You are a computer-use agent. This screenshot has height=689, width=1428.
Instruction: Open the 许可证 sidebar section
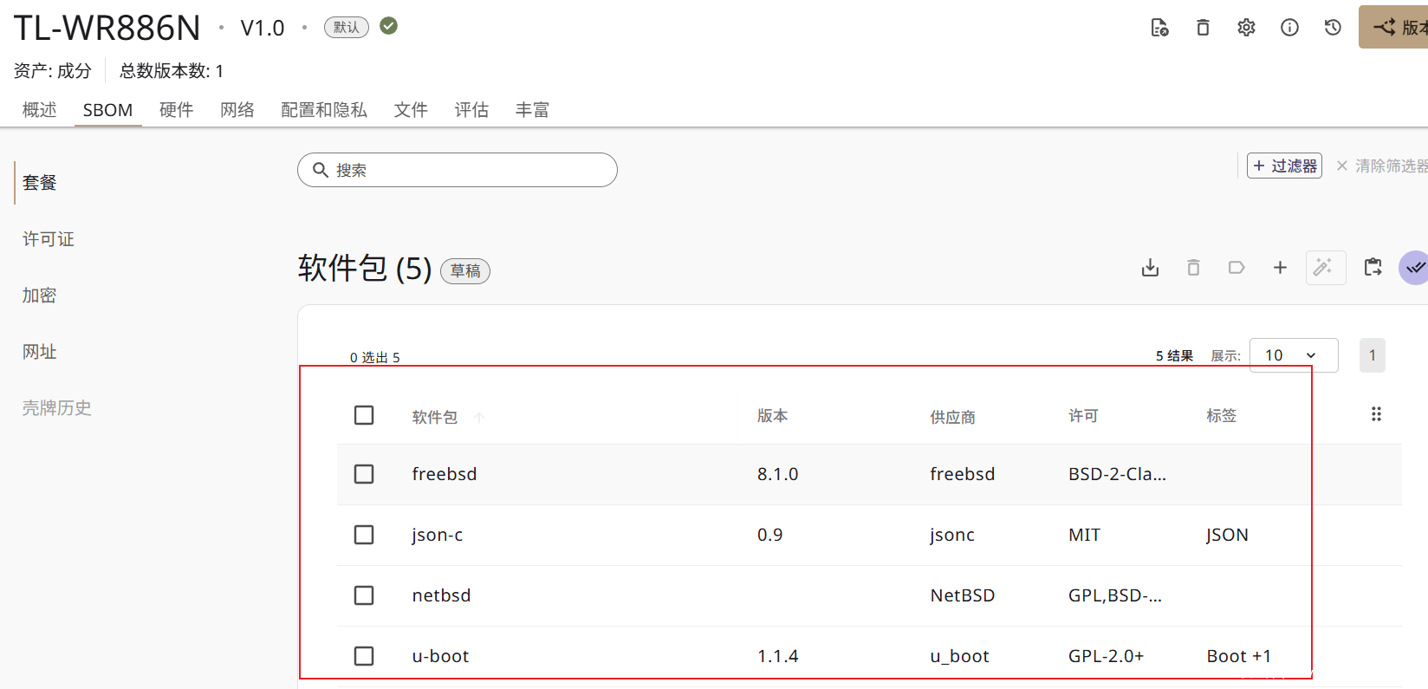49,239
